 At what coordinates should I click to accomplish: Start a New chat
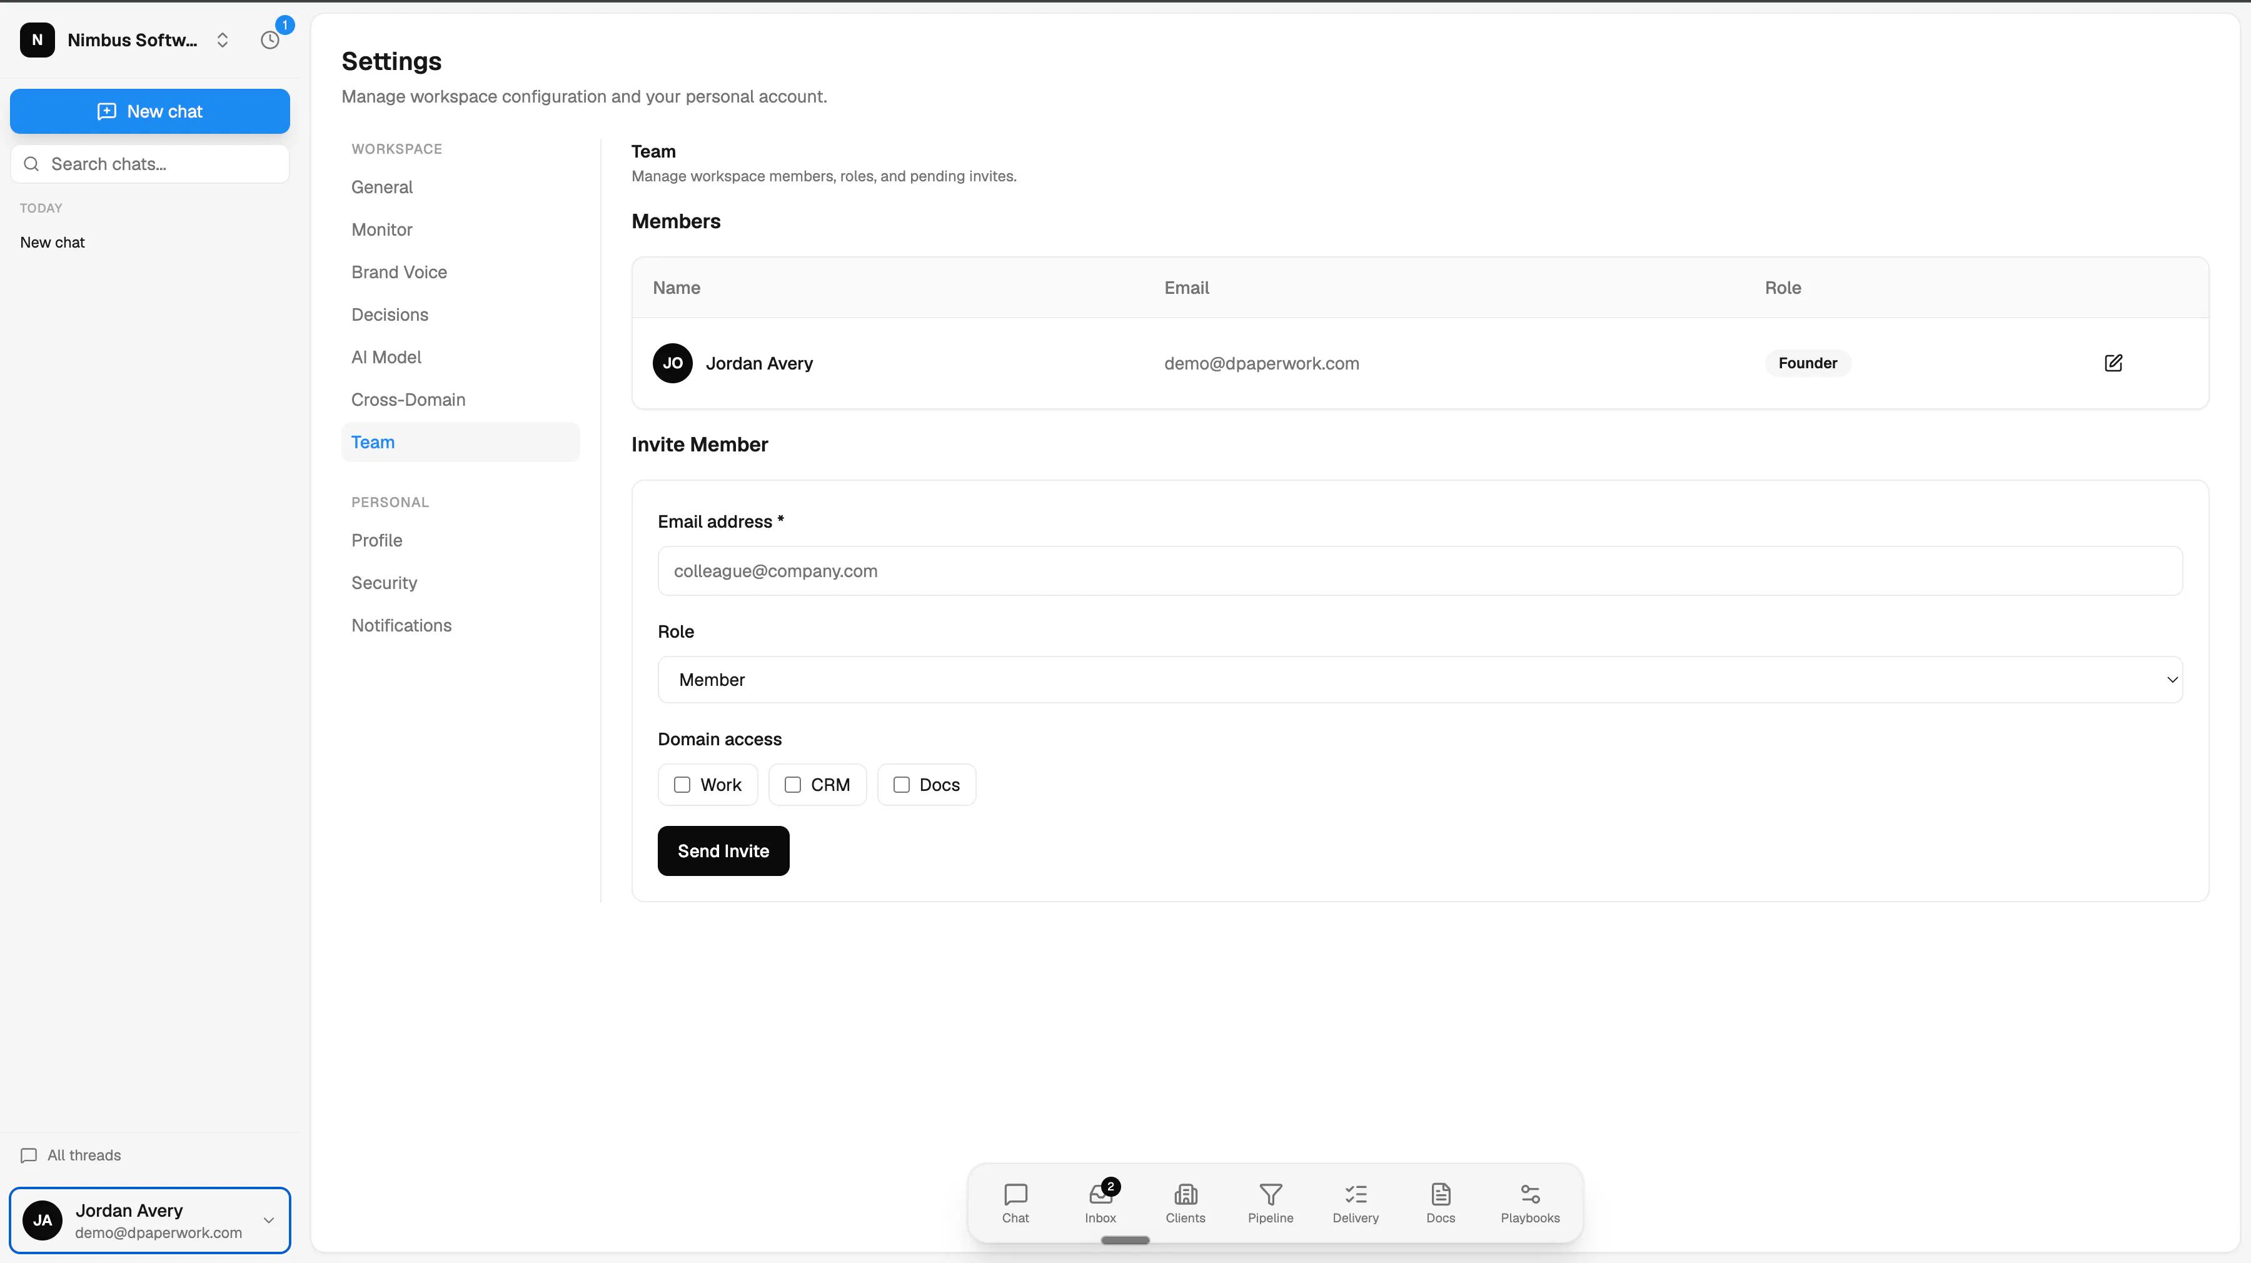(149, 111)
